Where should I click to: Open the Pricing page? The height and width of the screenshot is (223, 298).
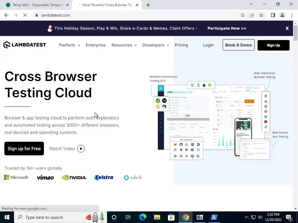181,45
